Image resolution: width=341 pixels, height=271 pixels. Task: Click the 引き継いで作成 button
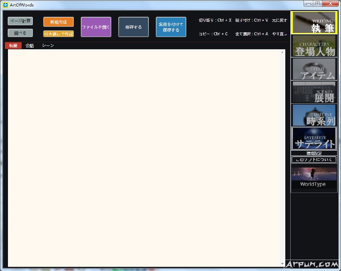point(58,34)
